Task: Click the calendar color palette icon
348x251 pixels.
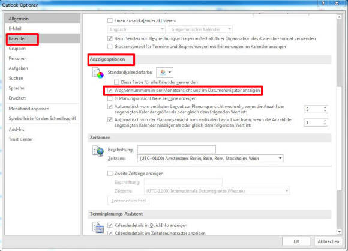Action: [98, 73]
